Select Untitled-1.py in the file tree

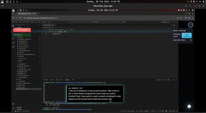point(28,89)
